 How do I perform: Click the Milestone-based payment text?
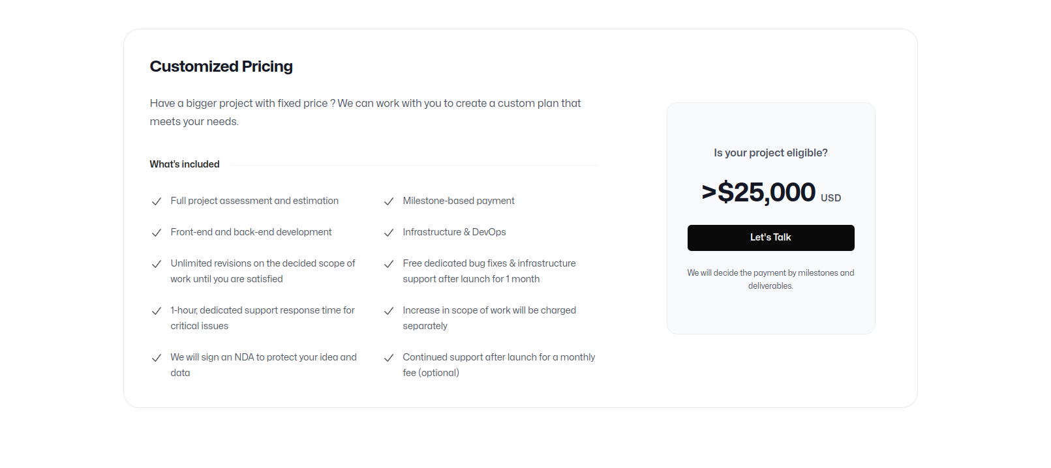[x=459, y=201]
